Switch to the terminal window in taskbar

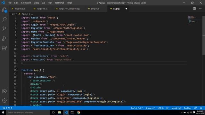(x=72, y=112)
